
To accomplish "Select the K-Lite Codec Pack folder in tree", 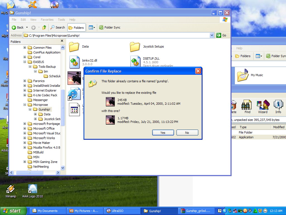I will (x=45, y=95).
